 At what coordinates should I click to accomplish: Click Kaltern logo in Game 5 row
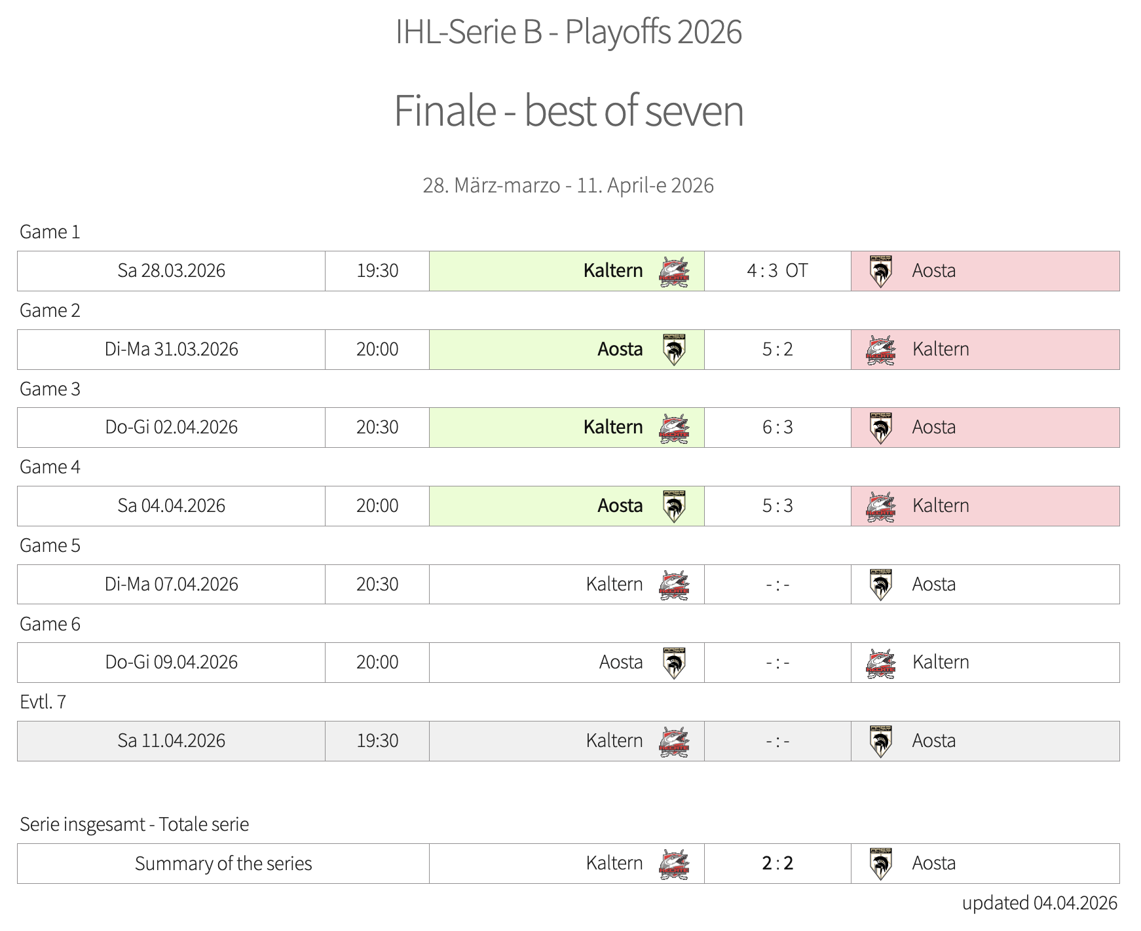tap(674, 585)
